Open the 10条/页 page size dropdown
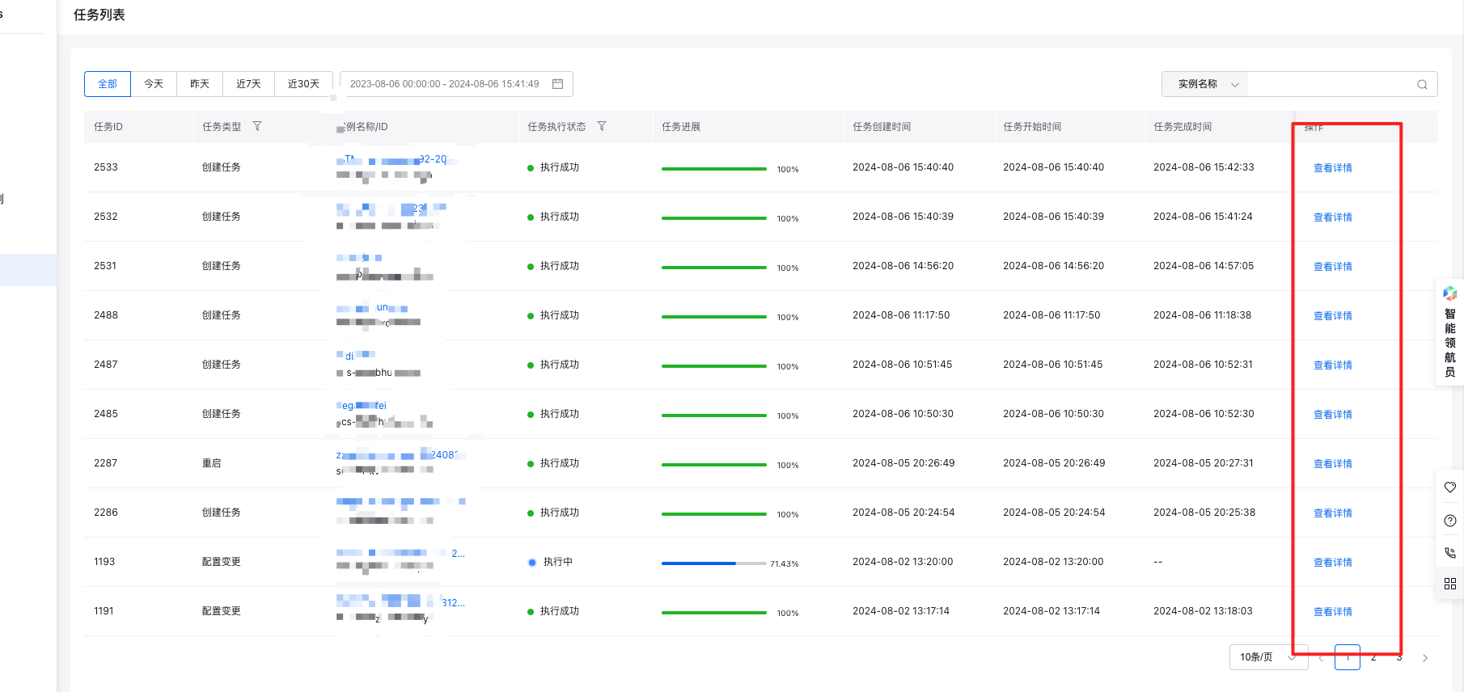 pyautogui.click(x=1268, y=657)
